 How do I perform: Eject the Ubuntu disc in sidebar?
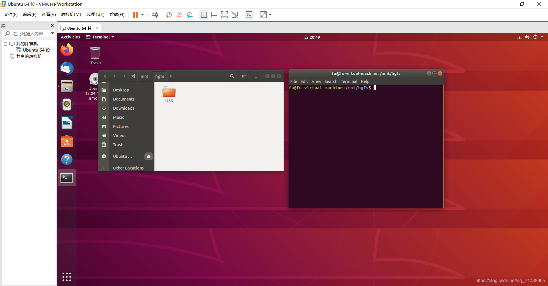(x=148, y=156)
